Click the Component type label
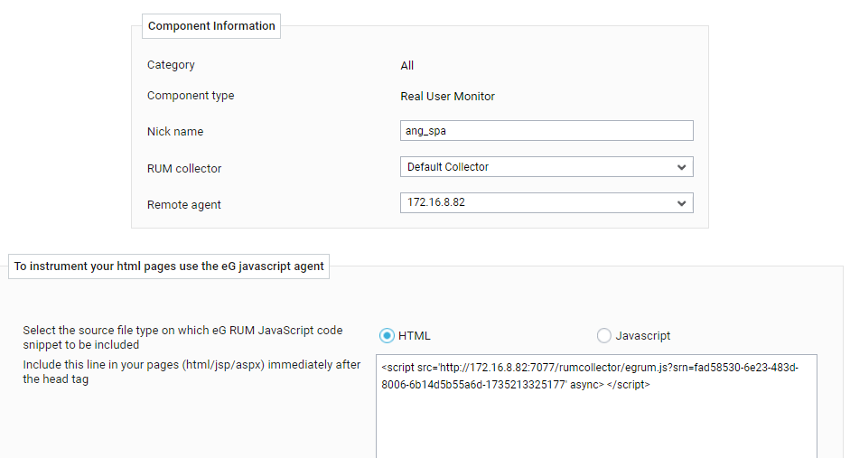Image resolution: width=850 pixels, height=458 pixels. point(191,96)
